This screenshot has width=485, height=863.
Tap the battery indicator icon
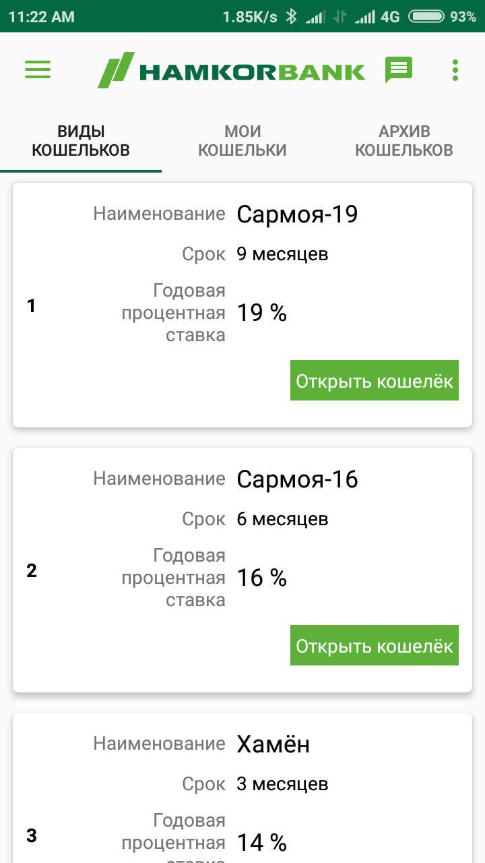pos(426,17)
